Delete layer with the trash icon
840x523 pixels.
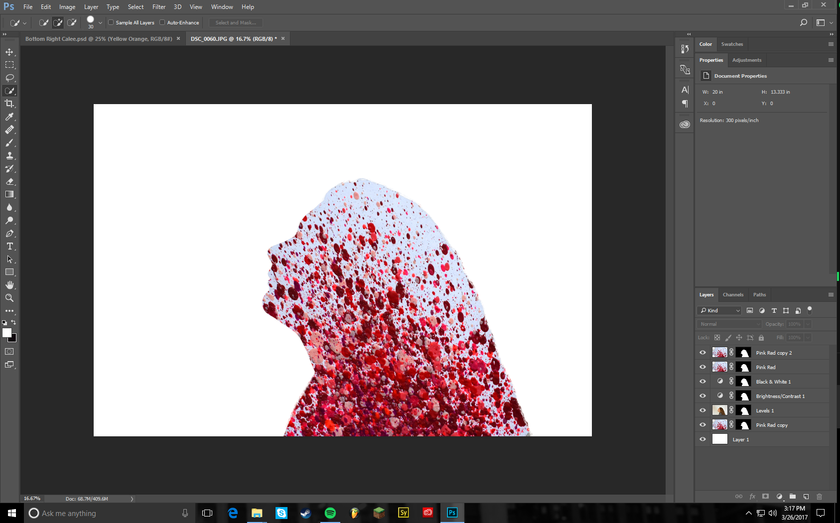pyautogui.click(x=819, y=497)
